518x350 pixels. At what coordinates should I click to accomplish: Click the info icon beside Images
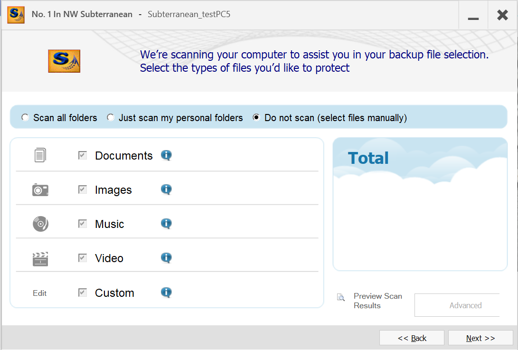166,189
